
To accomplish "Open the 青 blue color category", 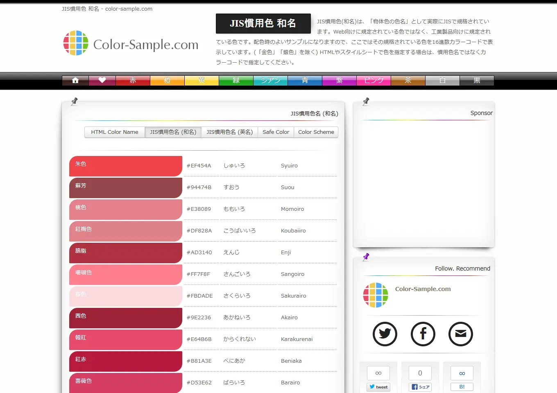I will (305, 80).
